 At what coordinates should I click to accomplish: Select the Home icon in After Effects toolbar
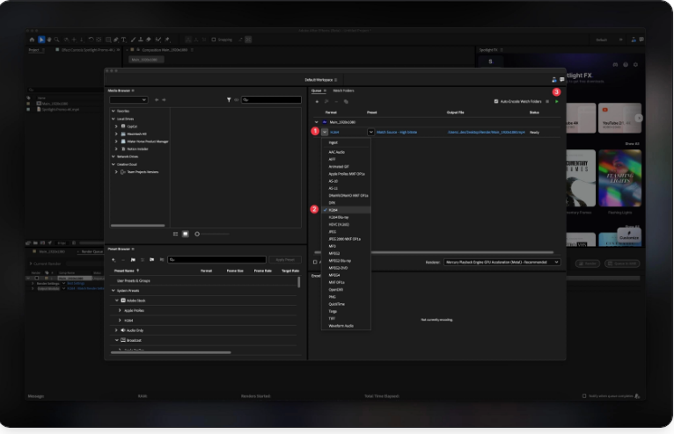32,40
